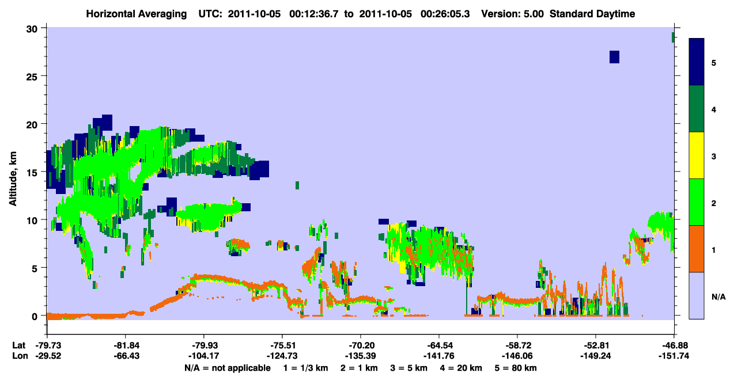Click the lavender N/A color swatch
This screenshot has height=384, width=749.
coord(697,295)
